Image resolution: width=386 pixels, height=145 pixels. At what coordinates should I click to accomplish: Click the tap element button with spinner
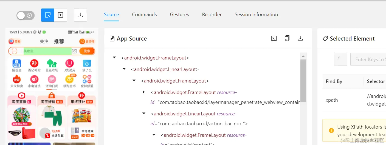[x=340, y=59]
